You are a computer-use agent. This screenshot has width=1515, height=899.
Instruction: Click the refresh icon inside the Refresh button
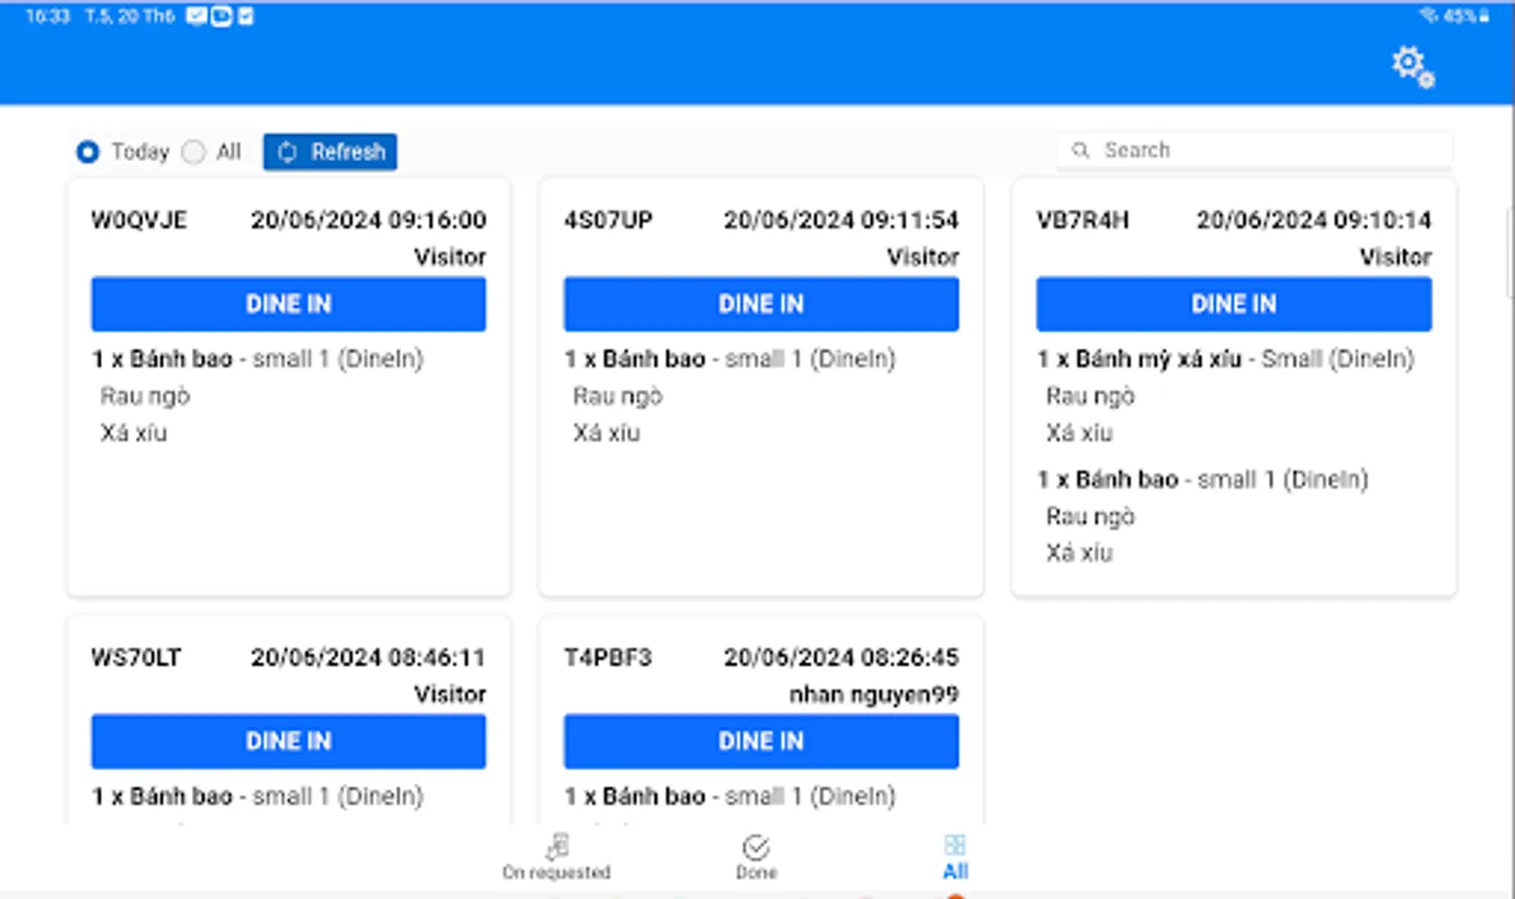tap(288, 152)
